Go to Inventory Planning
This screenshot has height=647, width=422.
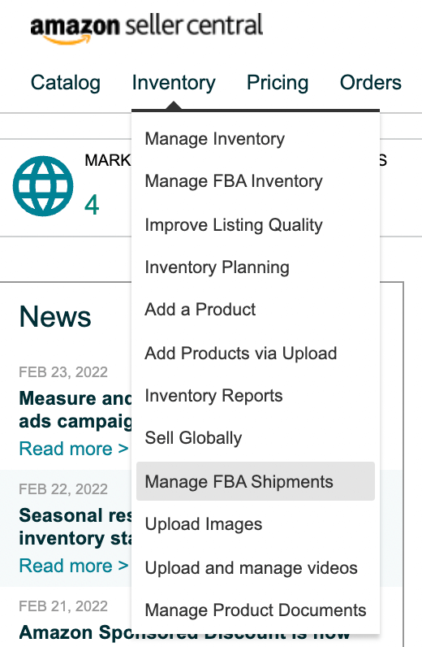point(256,267)
